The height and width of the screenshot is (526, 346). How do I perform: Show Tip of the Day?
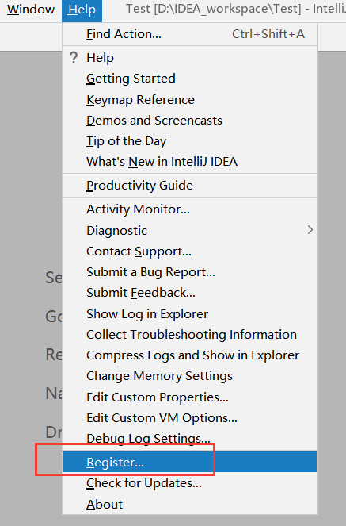pos(189,141)
